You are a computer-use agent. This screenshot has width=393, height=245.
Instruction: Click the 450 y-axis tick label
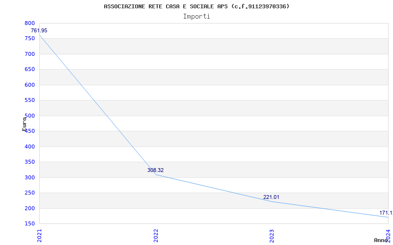[29, 131]
